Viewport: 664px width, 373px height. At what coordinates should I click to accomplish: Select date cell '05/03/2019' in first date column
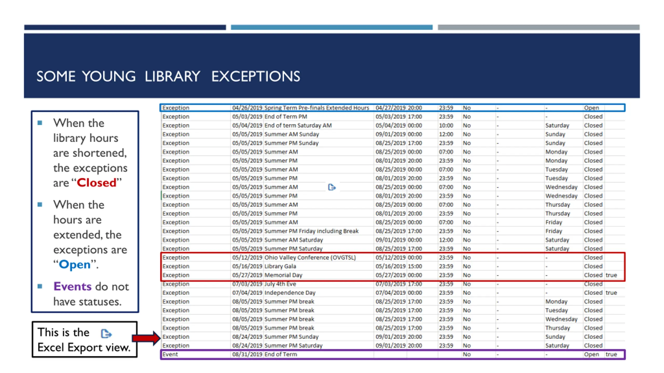pos(247,117)
